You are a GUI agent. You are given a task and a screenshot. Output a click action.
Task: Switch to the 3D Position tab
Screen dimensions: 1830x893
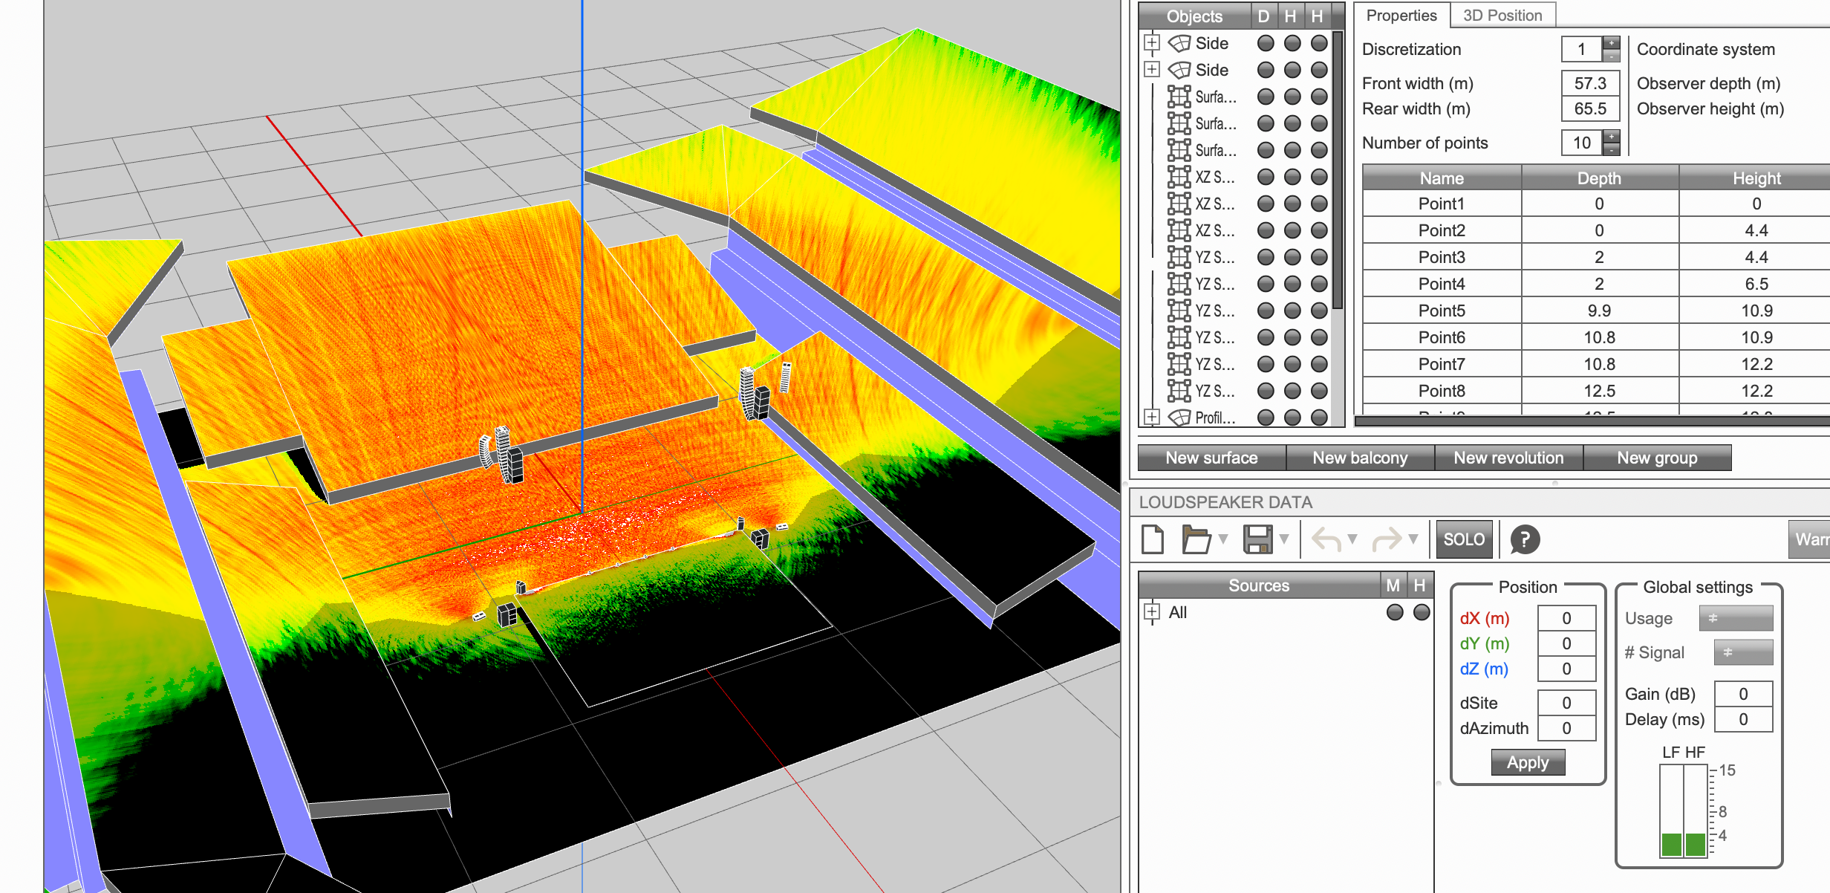click(x=1502, y=16)
